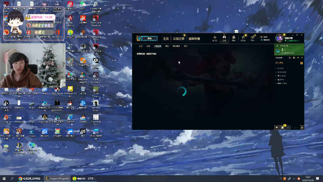Open the QQ penguin desktop shortcut
The width and height of the screenshot is (323, 182).
tap(70, 104)
